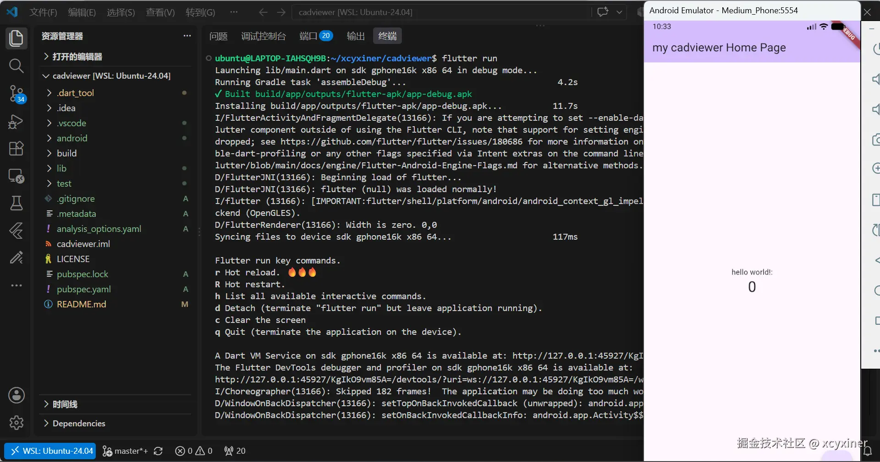Open the Accounts menu icon
Image resolution: width=880 pixels, height=462 pixels.
16,395
